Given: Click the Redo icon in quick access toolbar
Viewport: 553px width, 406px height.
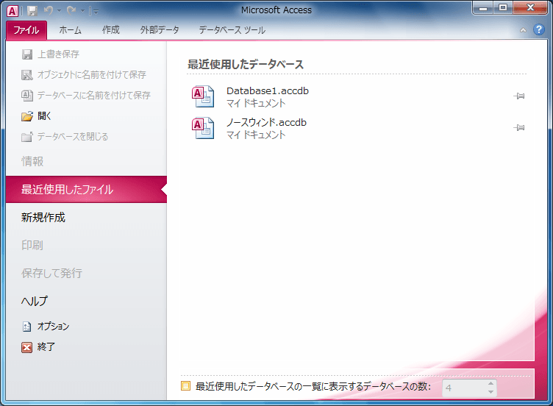Looking at the screenshot, I should point(71,11).
